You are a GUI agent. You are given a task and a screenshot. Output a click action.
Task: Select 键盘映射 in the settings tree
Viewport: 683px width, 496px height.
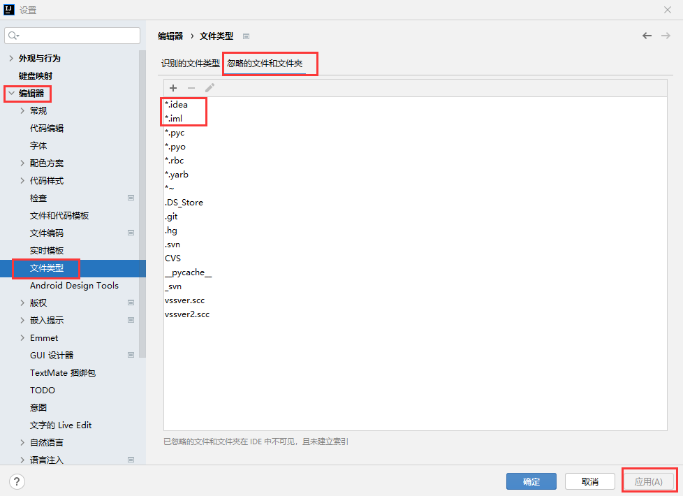(36, 75)
